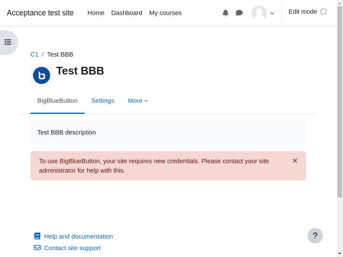Open the Help and documentation link

point(78,236)
